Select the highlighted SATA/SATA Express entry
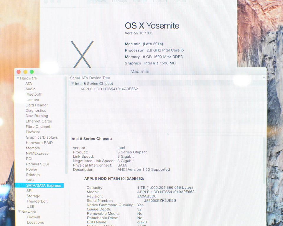Screen dimensions: 283x226 coord(39,185)
